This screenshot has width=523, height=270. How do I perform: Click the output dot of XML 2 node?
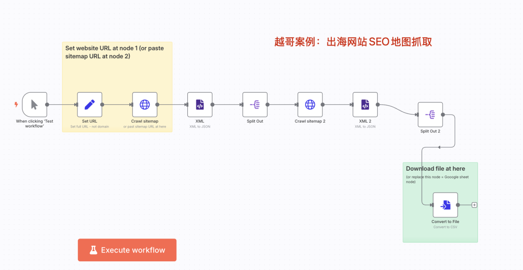[378, 105]
